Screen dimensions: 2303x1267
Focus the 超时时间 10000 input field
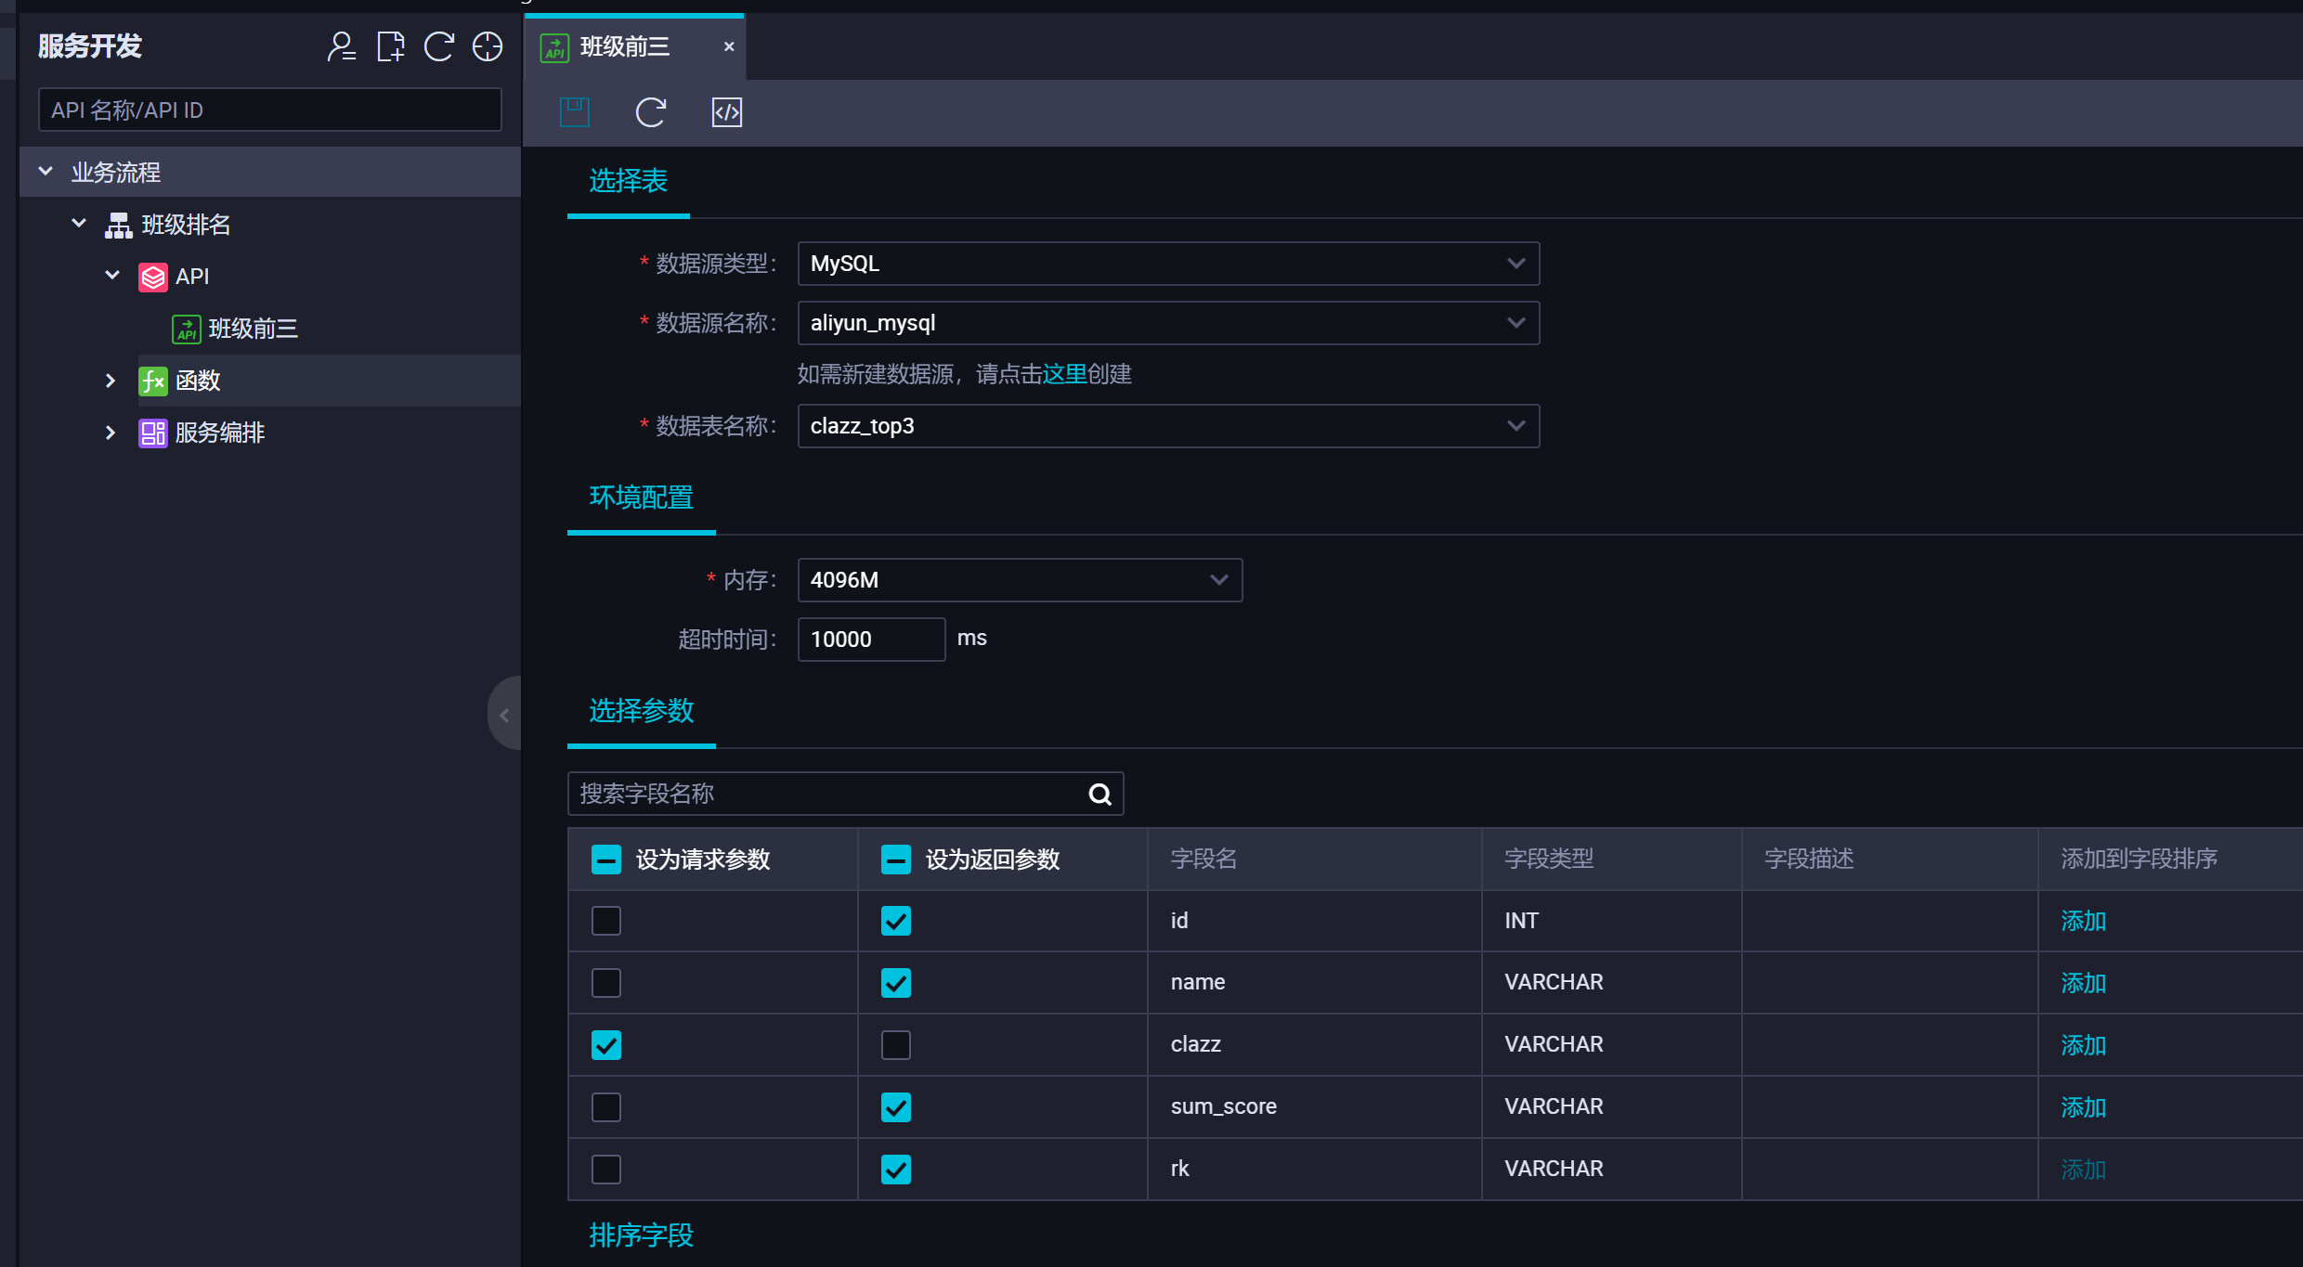[x=871, y=640]
